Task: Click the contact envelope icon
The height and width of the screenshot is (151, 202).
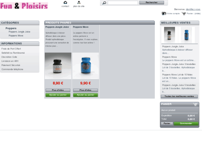Action: 65,2
